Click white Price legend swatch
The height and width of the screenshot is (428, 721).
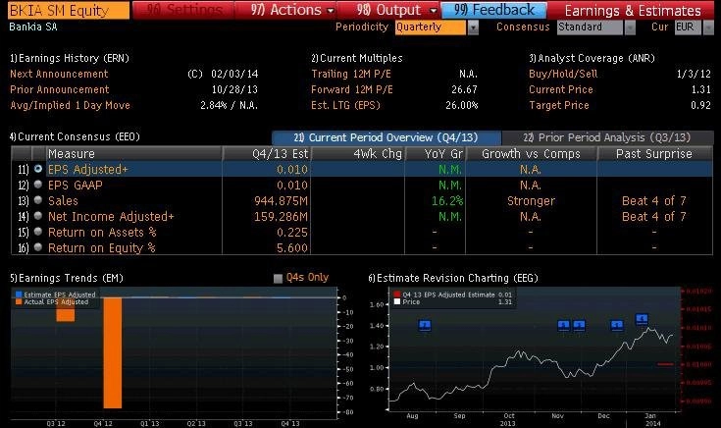397,302
